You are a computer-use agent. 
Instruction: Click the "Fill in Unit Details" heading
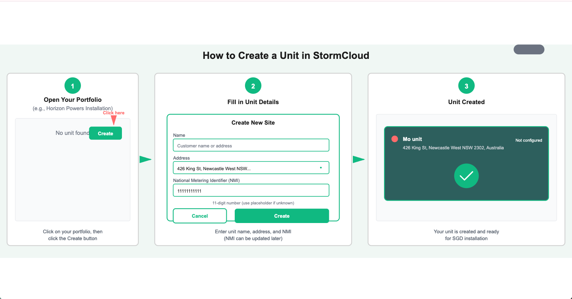[x=253, y=102]
